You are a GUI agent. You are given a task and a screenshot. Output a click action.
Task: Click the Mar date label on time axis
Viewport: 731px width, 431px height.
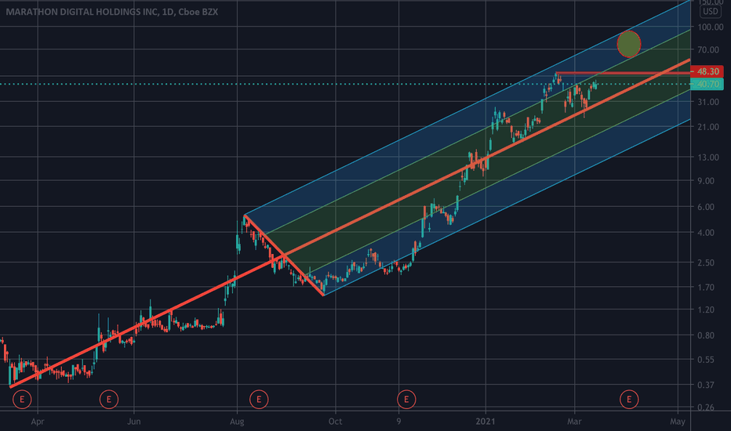(574, 422)
